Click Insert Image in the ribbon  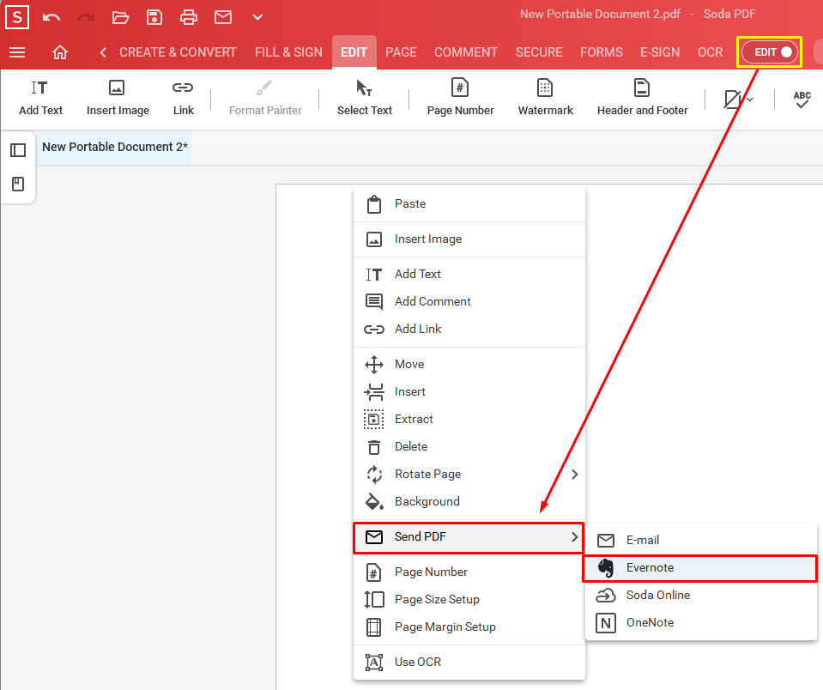point(118,98)
